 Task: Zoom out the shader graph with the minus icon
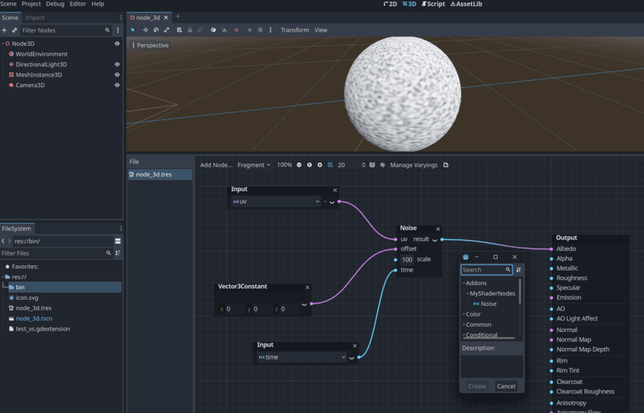[299, 165]
